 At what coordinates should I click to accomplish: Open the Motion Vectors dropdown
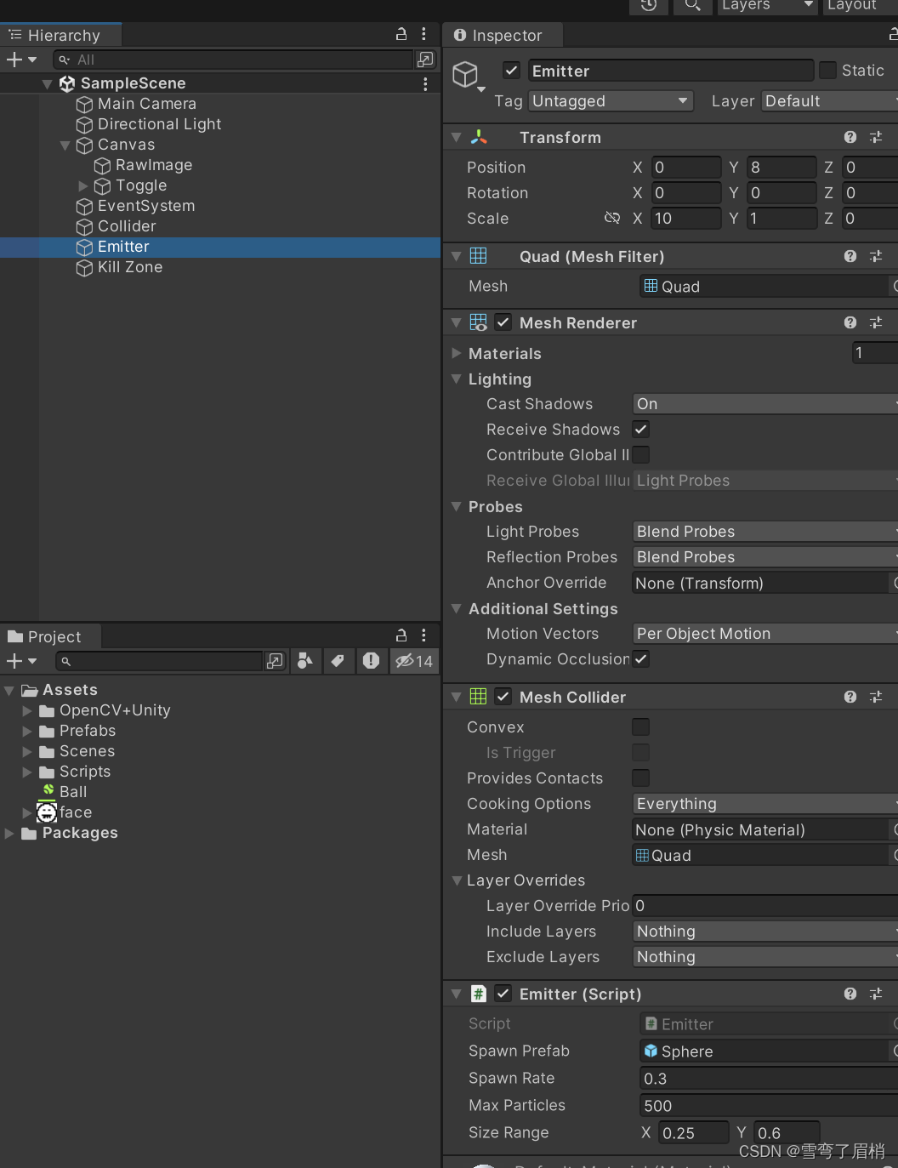pyautogui.click(x=765, y=634)
